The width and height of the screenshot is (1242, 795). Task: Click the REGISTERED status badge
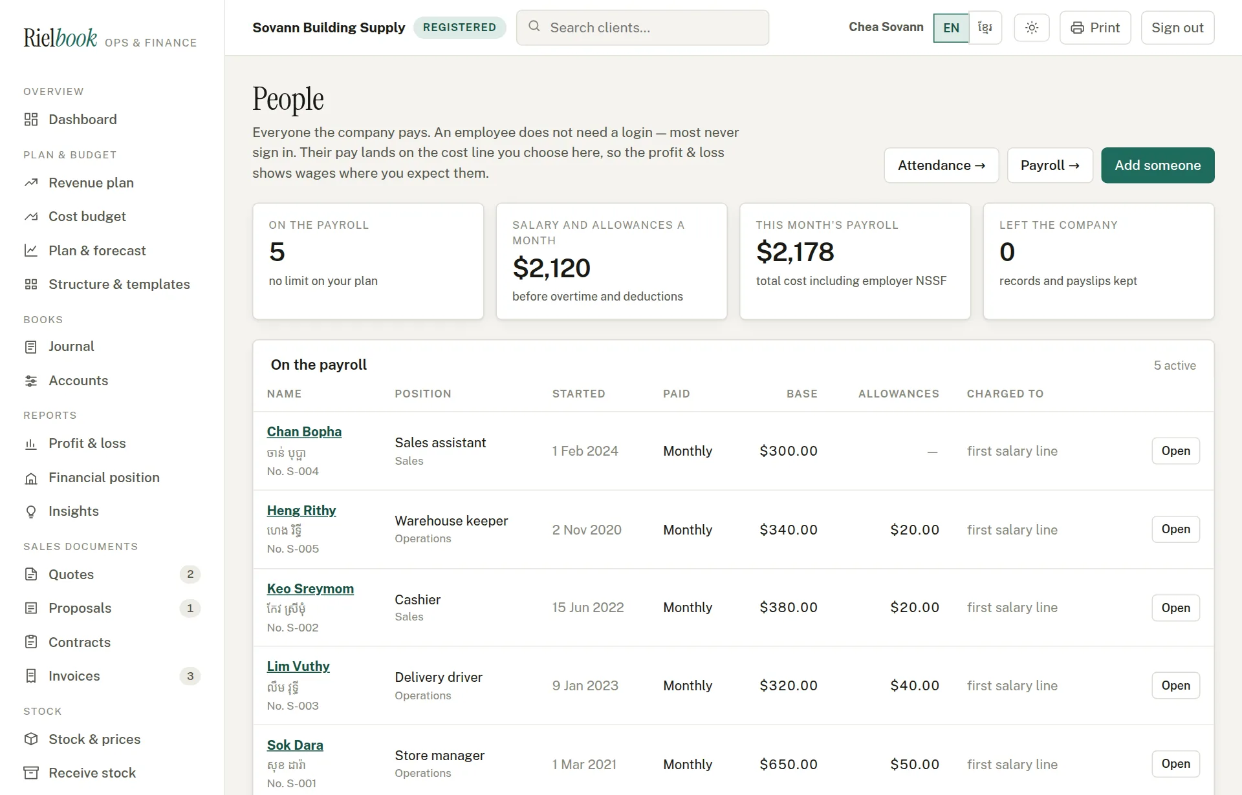(459, 27)
